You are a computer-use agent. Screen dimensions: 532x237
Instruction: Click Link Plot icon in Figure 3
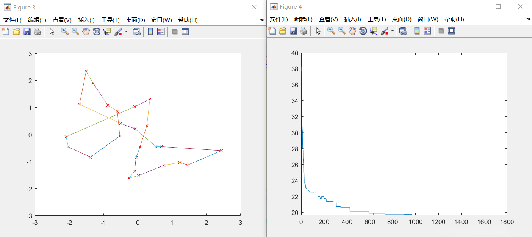(137, 31)
